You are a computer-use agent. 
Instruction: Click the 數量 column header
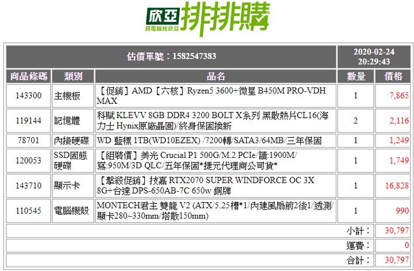coord(356,76)
